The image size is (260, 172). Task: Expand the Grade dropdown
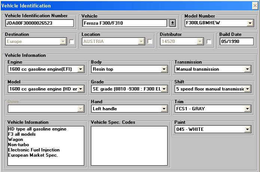164,89
